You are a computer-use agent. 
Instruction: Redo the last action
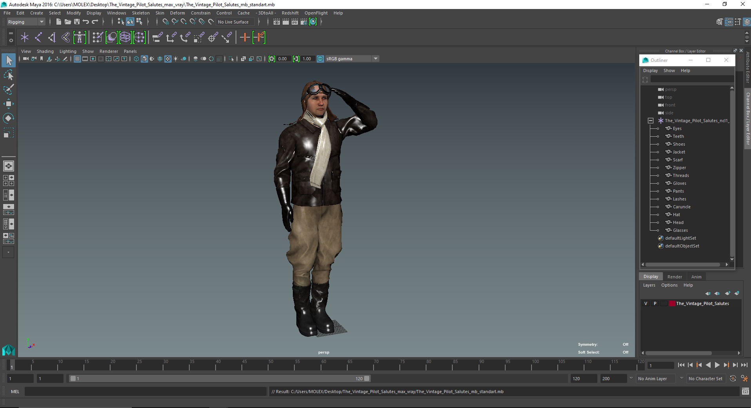click(x=95, y=22)
